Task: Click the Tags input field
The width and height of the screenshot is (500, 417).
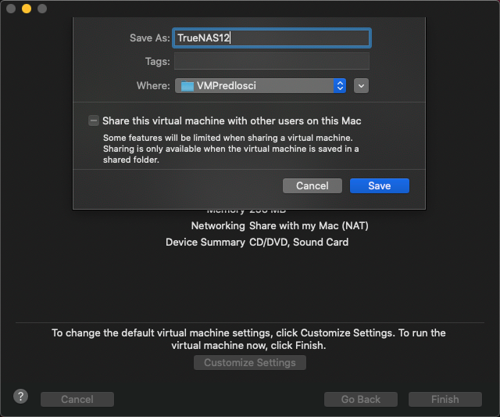Action: tap(272, 61)
